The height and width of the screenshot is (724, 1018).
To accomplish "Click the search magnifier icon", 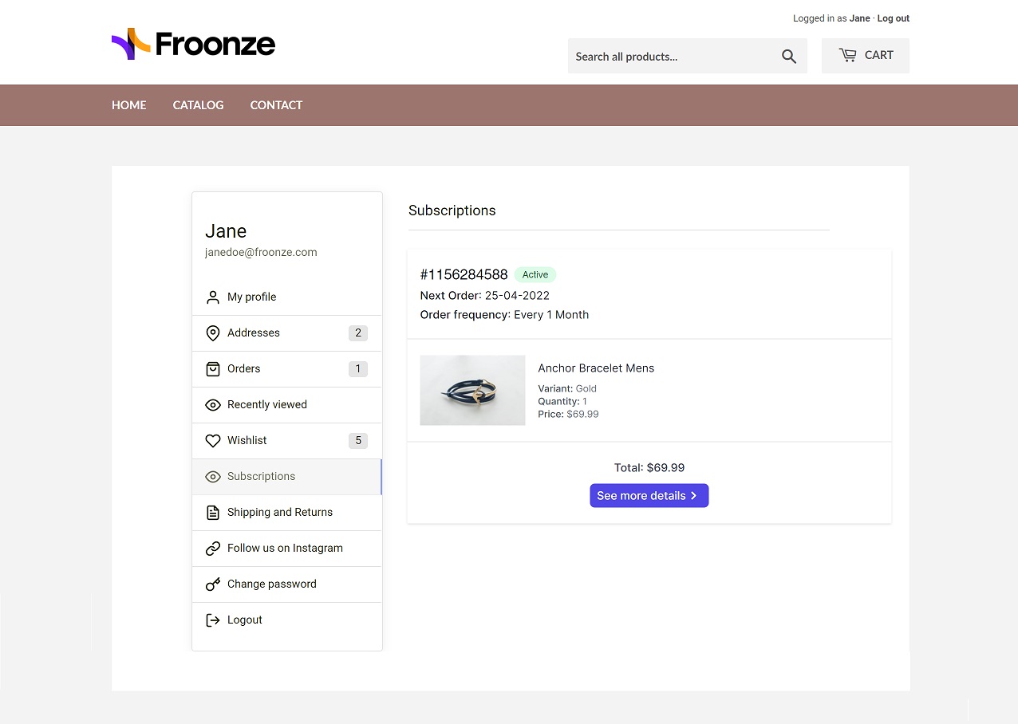I will click(x=789, y=57).
